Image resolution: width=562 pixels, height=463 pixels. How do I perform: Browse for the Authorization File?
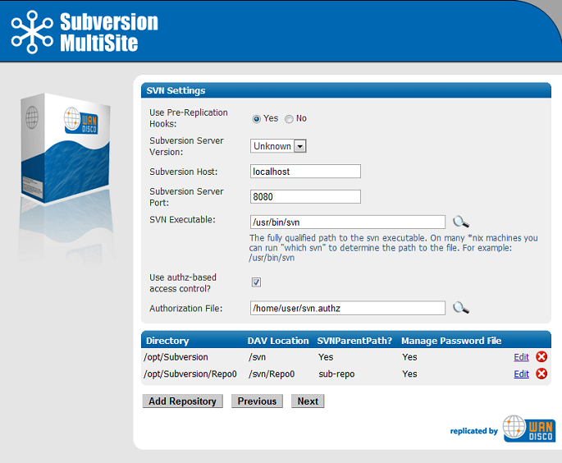461,308
